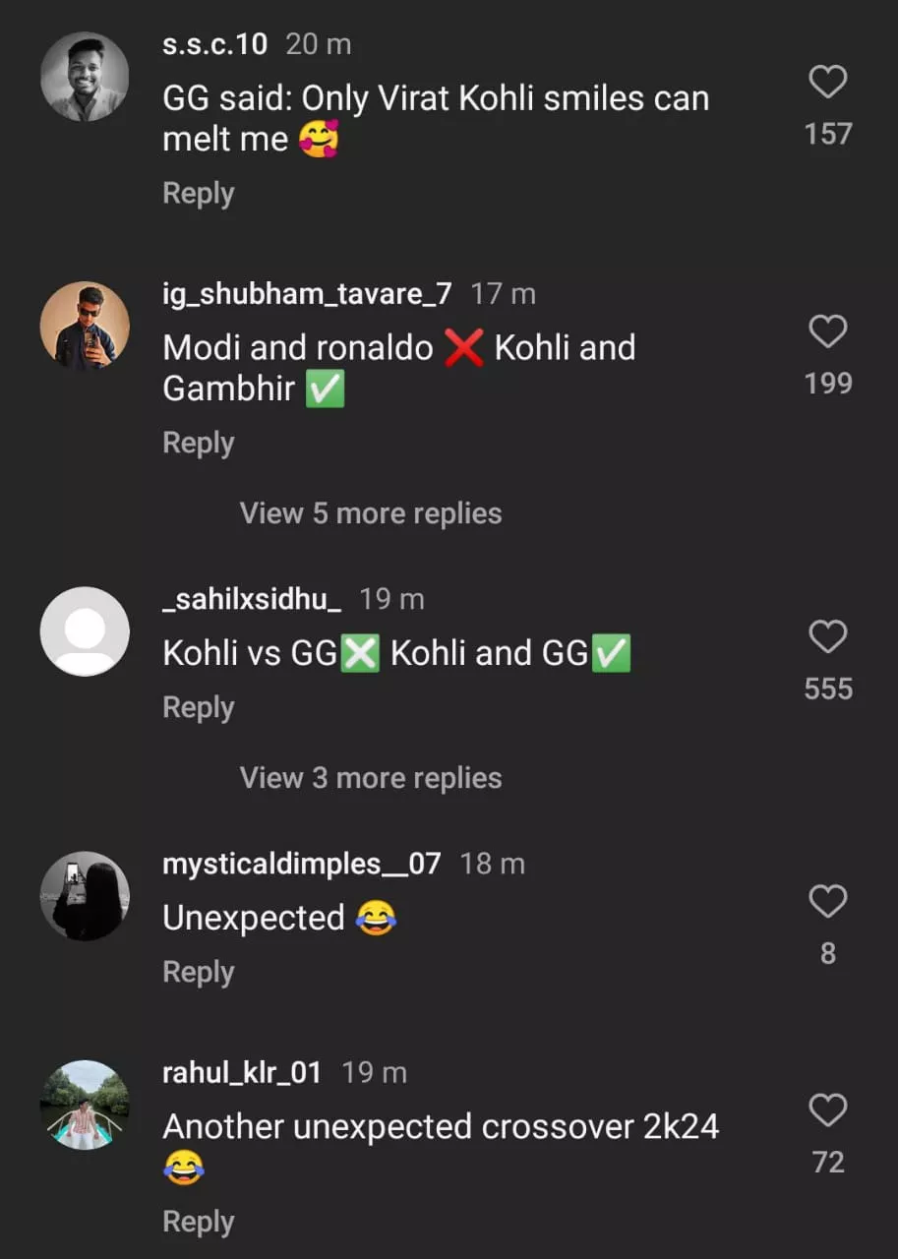Open the username mysticaldimples__07
Viewport: 898px width, 1259px height.
point(301,864)
